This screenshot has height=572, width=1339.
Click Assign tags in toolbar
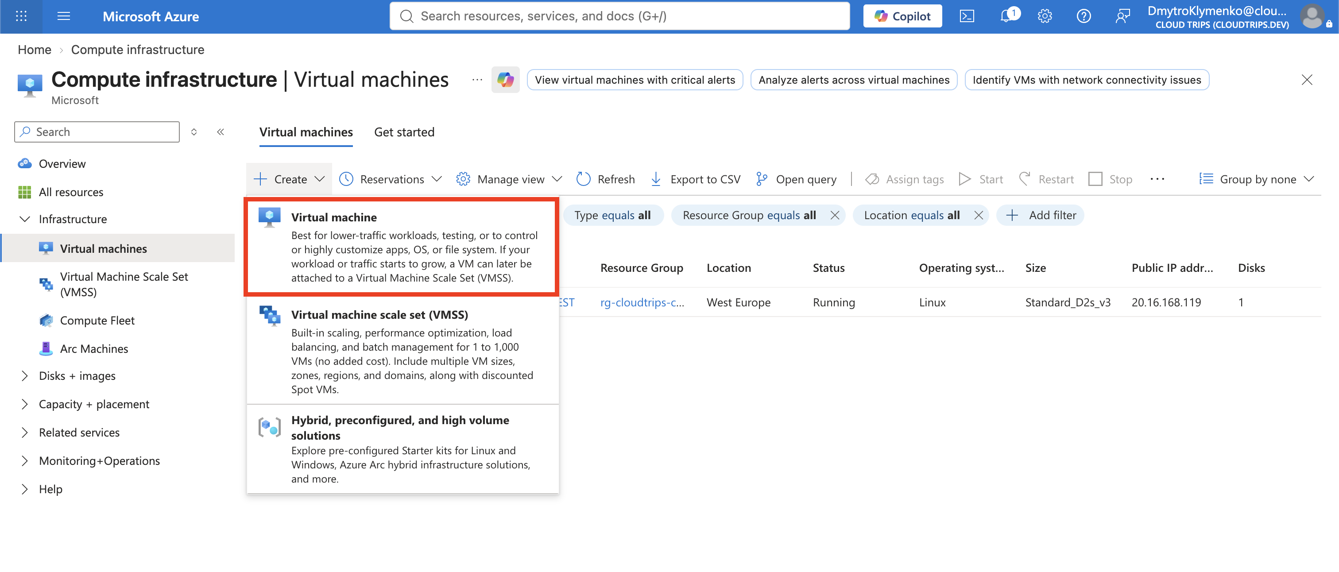(905, 179)
